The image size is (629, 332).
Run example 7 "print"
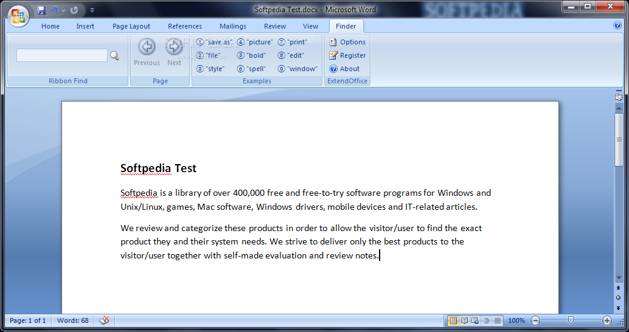pos(293,42)
